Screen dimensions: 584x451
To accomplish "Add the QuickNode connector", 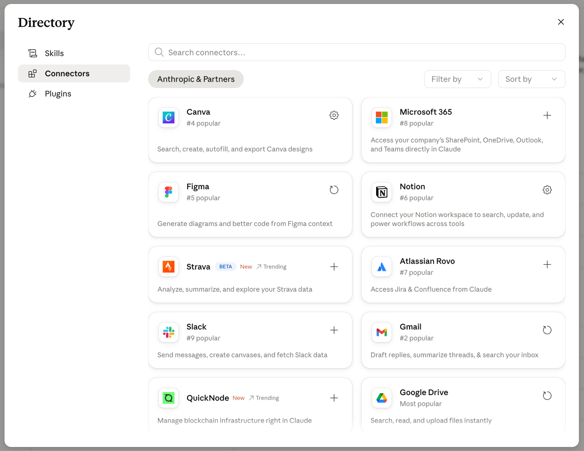I will [x=334, y=398].
